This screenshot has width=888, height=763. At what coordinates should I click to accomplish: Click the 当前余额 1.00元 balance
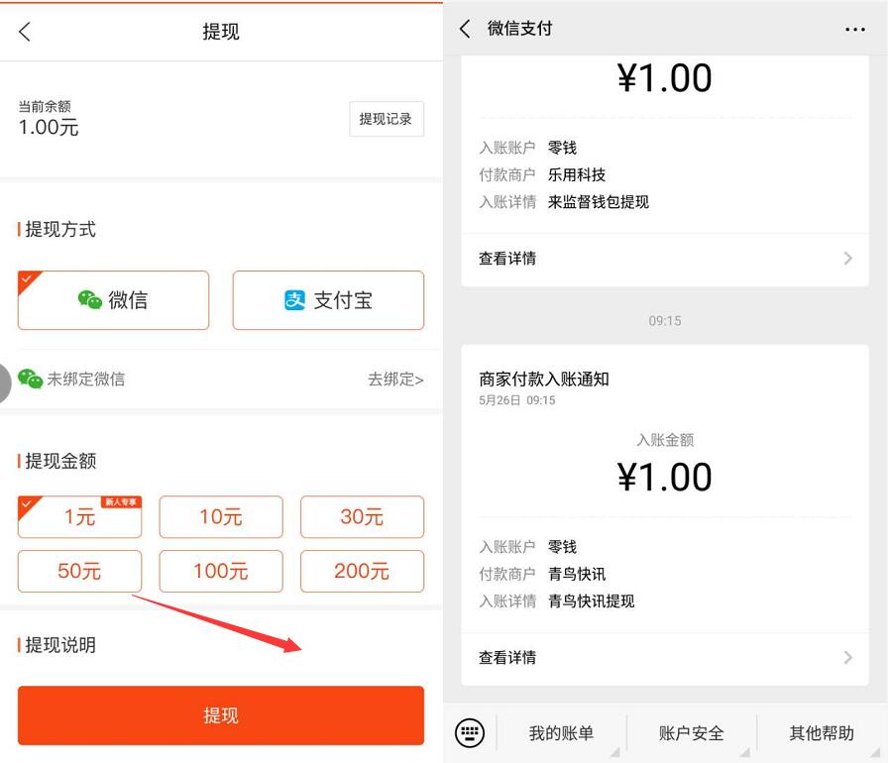pos(49,120)
